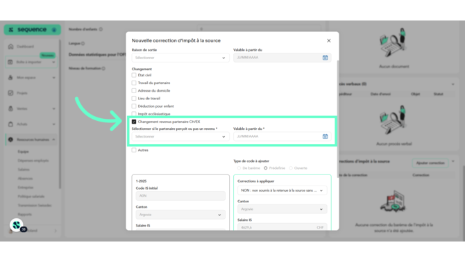This screenshot has height=262, width=465.
Task: Click the round Sequence help widget
Action: [17, 225]
